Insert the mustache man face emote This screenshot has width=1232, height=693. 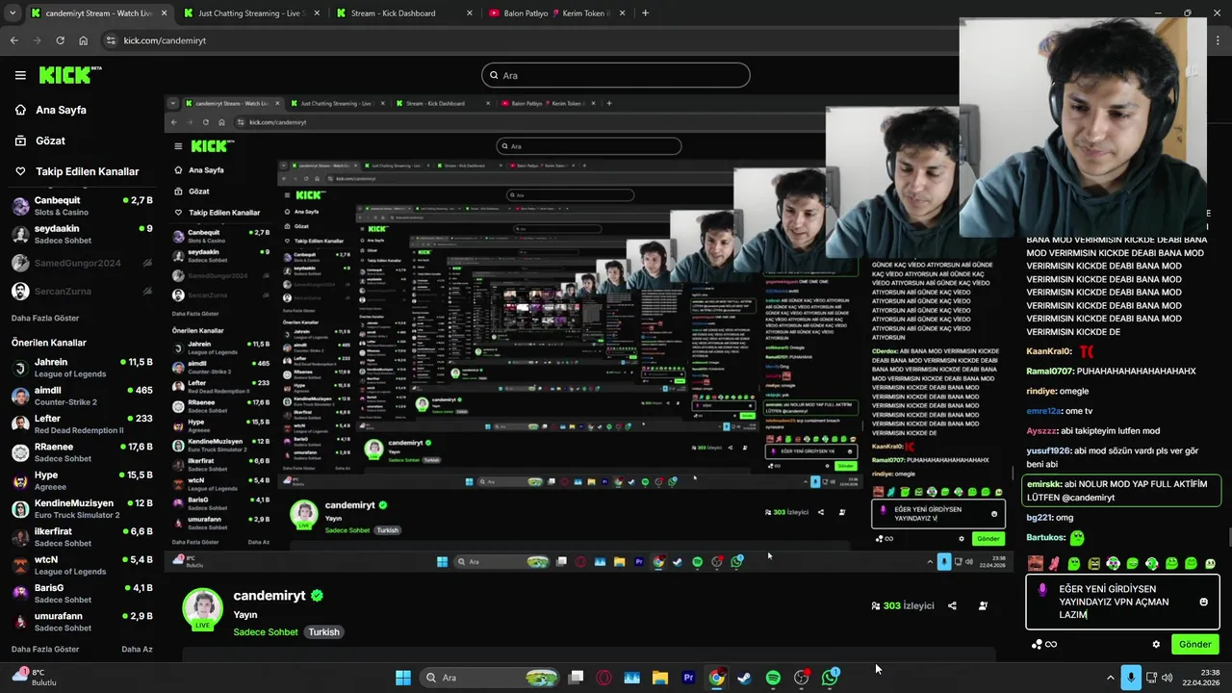click(1036, 563)
